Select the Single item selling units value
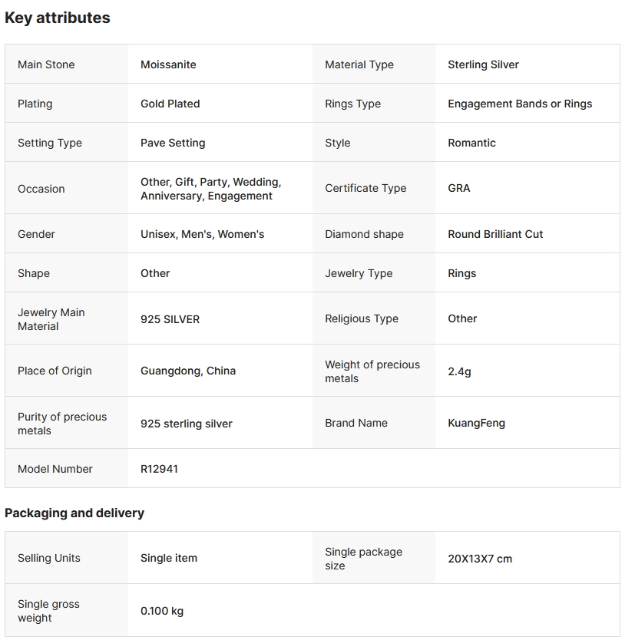 [x=169, y=558]
